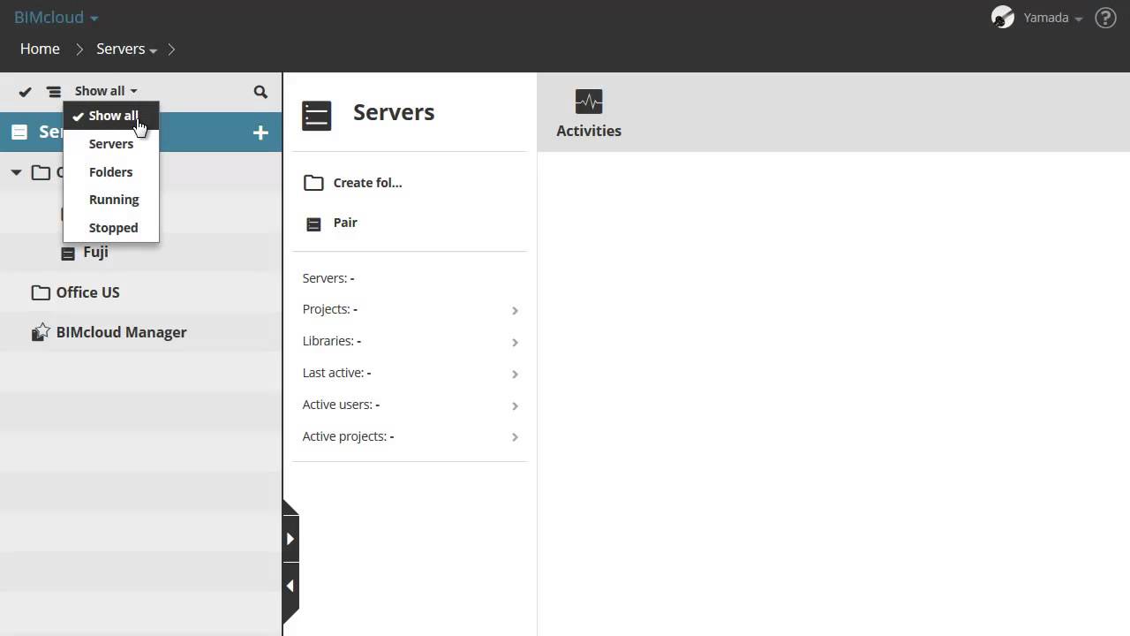Click Create fol... button label
This screenshot has width=1130, height=636.
coord(367,183)
